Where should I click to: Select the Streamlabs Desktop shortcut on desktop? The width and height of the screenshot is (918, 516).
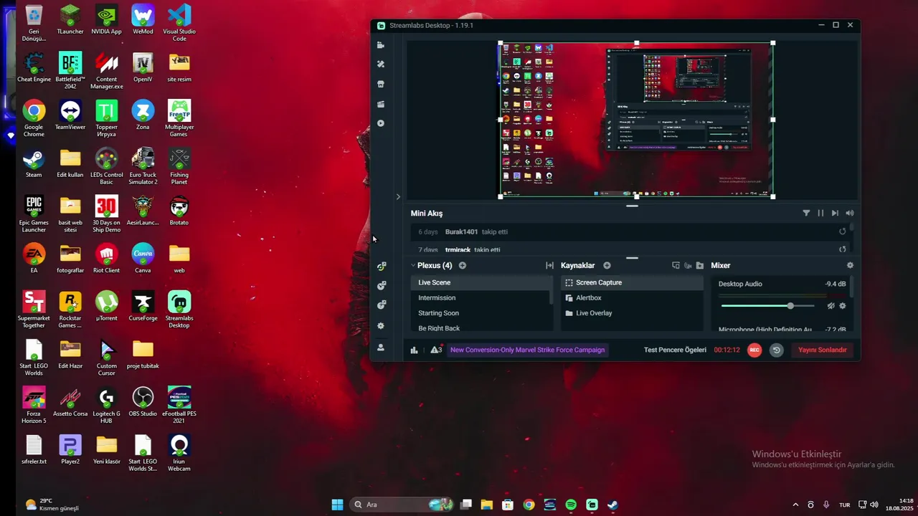tap(179, 310)
